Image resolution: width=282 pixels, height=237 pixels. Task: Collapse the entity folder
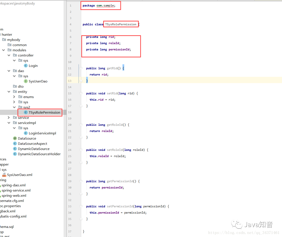(x=9, y=92)
